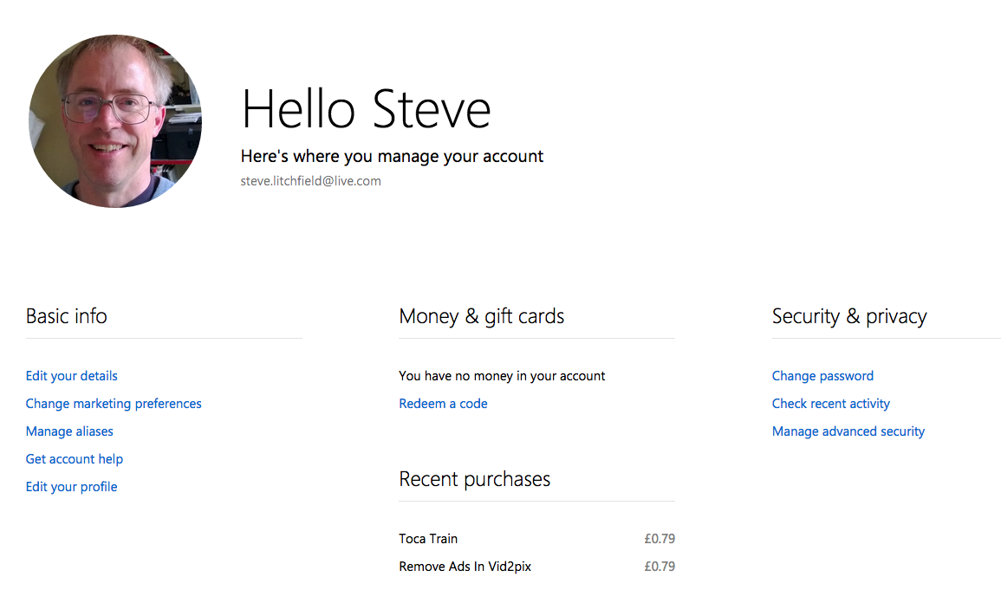Select the steve.litchfield@live.com email address
This screenshot has width=1001, height=590.
(x=311, y=181)
